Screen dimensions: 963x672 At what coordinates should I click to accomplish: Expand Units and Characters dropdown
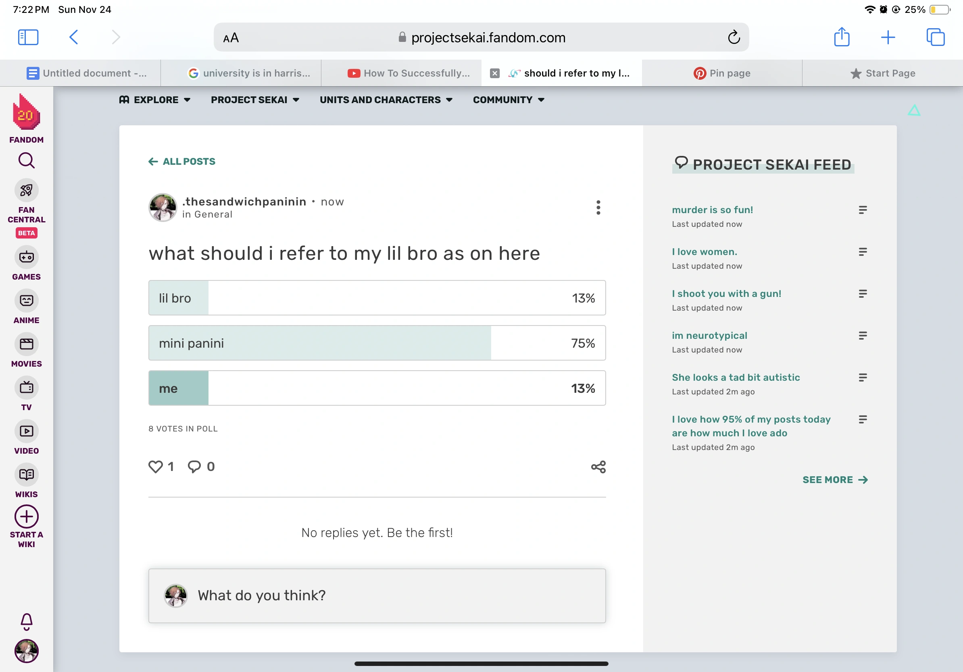386,100
